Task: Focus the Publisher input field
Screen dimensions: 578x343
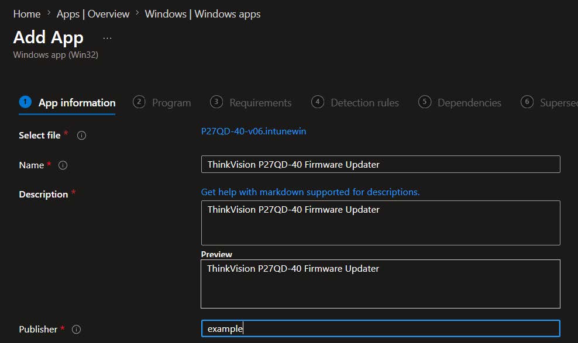Action: pyautogui.click(x=381, y=328)
